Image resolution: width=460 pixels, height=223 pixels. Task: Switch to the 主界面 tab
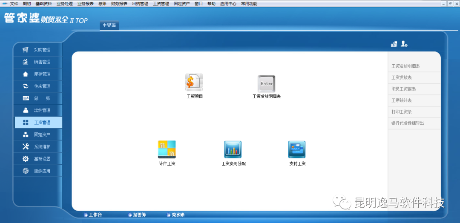coord(109,26)
